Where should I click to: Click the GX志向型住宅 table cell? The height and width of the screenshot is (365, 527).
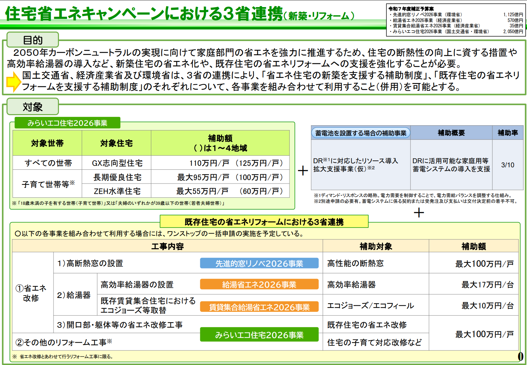[117, 163]
